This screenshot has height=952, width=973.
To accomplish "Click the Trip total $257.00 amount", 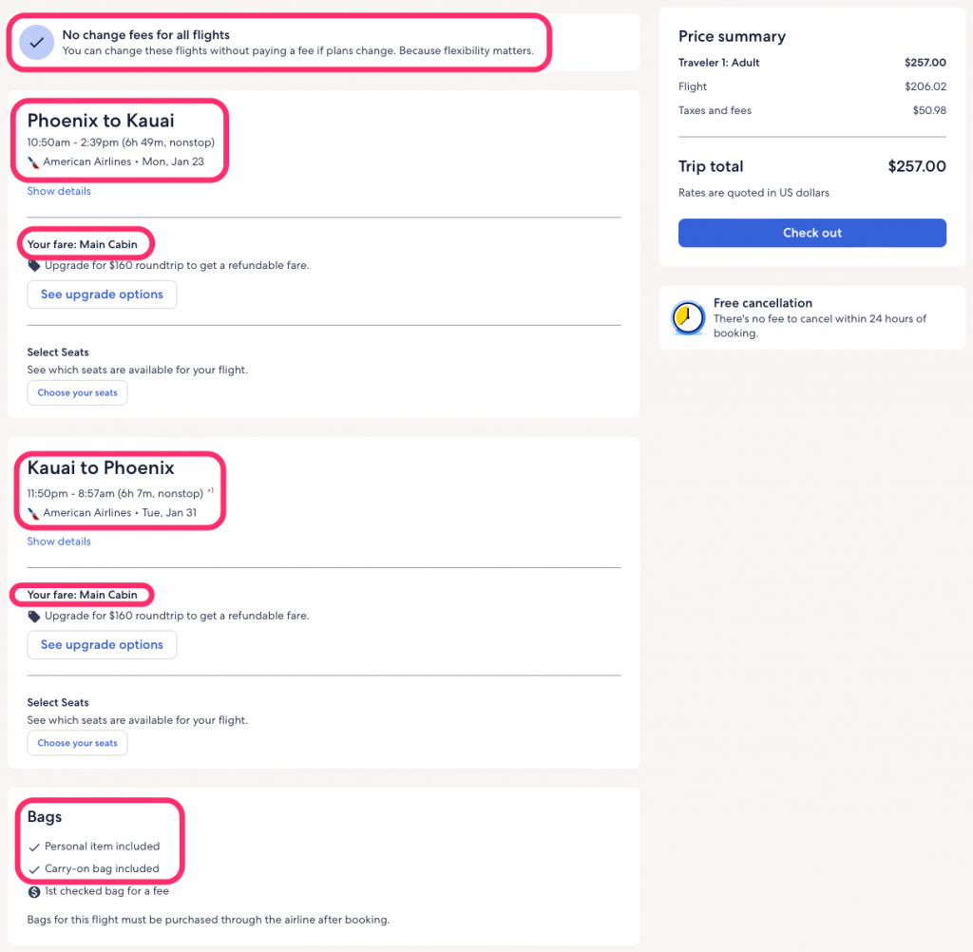I will 917,166.
